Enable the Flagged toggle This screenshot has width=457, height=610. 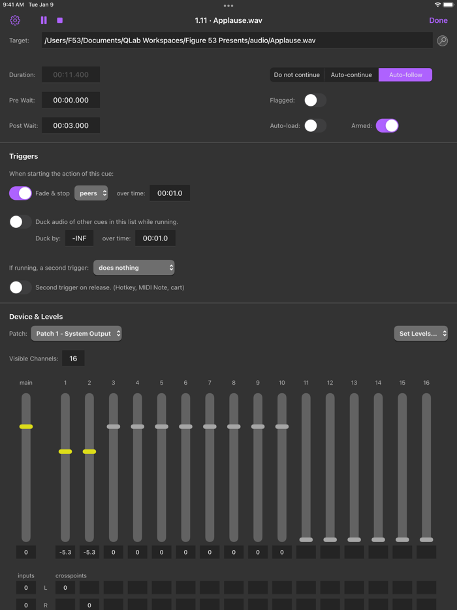314,100
